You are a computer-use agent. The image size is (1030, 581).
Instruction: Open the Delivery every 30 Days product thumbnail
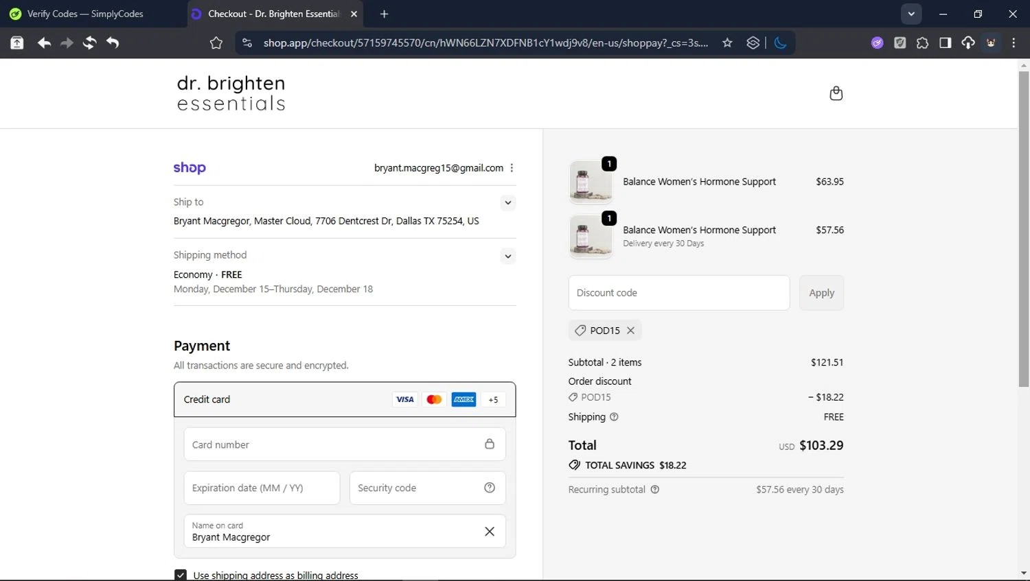[591, 237]
